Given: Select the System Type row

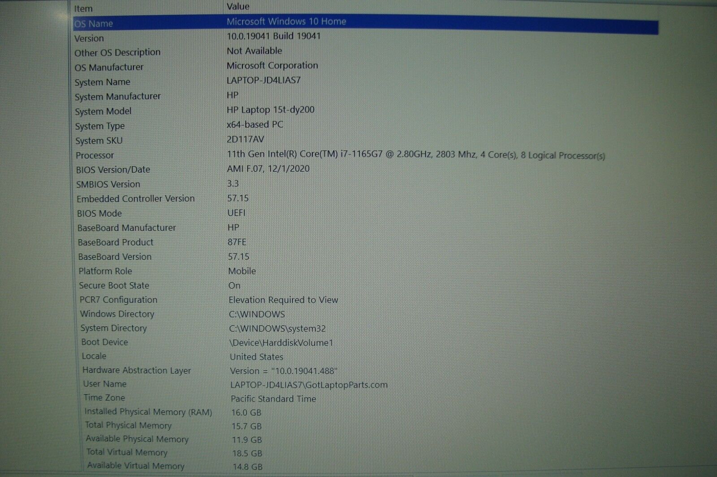Looking at the screenshot, I should [x=100, y=126].
